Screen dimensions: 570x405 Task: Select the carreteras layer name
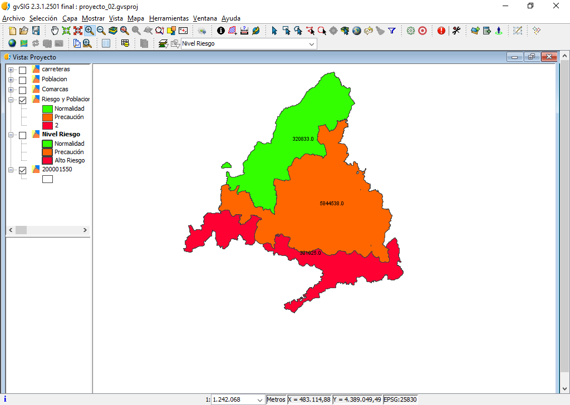(x=56, y=69)
